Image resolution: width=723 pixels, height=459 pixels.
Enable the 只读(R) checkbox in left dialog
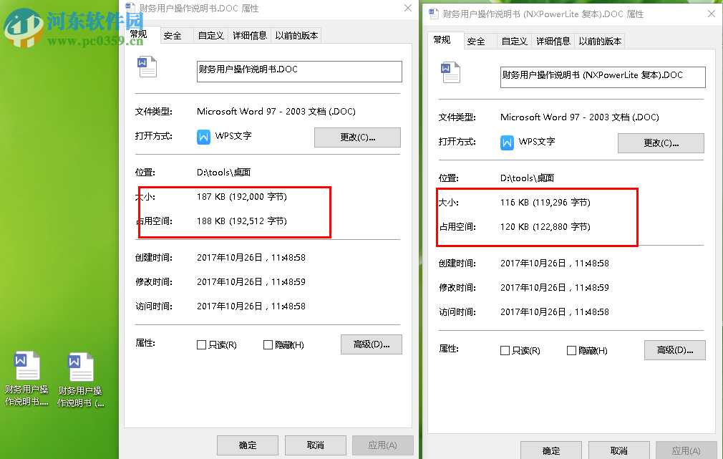tap(201, 344)
